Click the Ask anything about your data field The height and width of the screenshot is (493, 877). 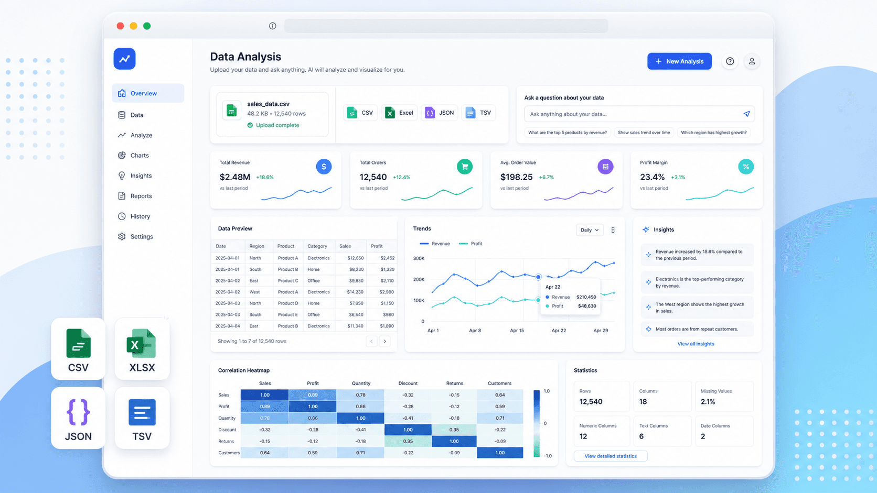pos(639,114)
